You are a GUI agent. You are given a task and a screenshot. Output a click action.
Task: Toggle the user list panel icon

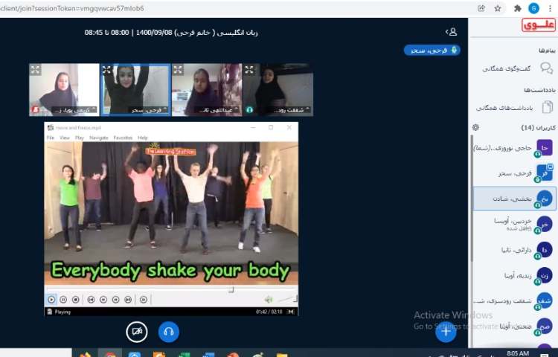tap(452, 32)
